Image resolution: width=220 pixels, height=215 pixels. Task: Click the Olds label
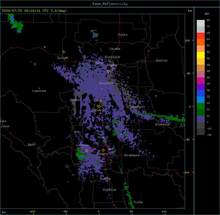(x=99, y=101)
